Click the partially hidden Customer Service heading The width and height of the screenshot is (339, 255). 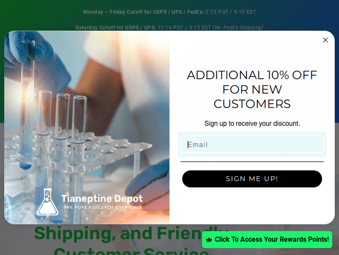click(x=132, y=251)
